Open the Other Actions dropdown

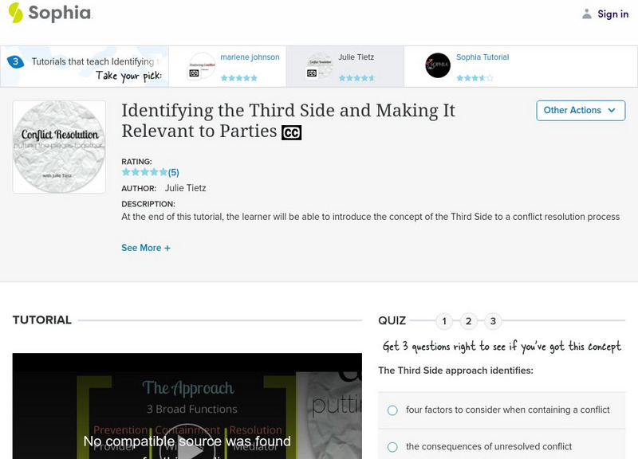pos(581,111)
